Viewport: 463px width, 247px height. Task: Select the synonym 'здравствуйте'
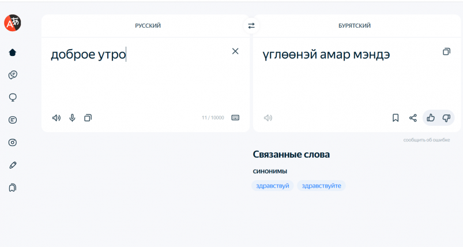click(321, 186)
